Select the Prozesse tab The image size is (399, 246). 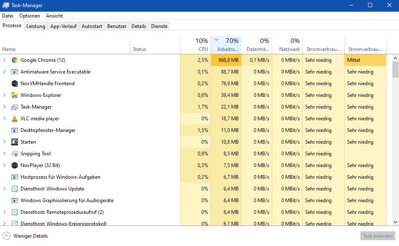(x=12, y=25)
